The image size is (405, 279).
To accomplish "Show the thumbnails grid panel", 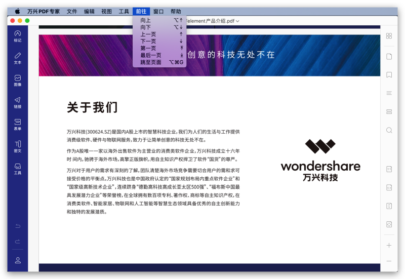I will point(389,36).
